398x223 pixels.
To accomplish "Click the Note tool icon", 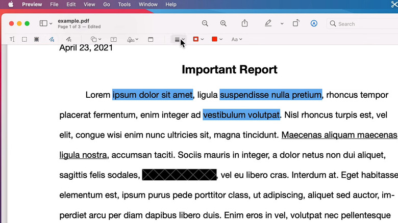I will [151, 39].
